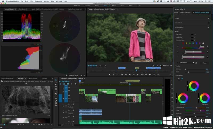Open the Sequence menu
Image resolution: width=213 pixels, height=129 pixels.
(x=38, y=1)
